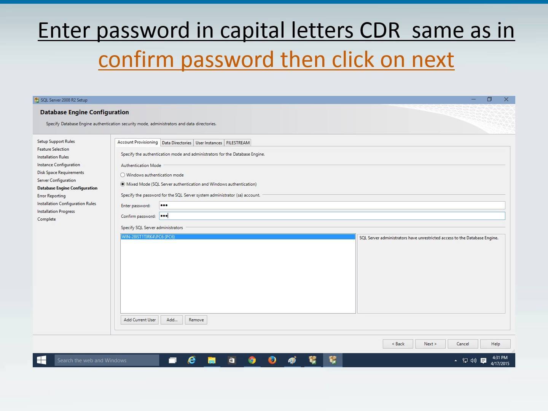Click Instance Configuration step
Viewport: 548px width, 411px height.
click(x=59, y=165)
